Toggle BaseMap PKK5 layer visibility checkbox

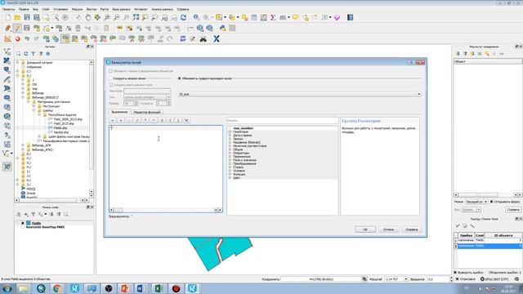tap(23, 227)
